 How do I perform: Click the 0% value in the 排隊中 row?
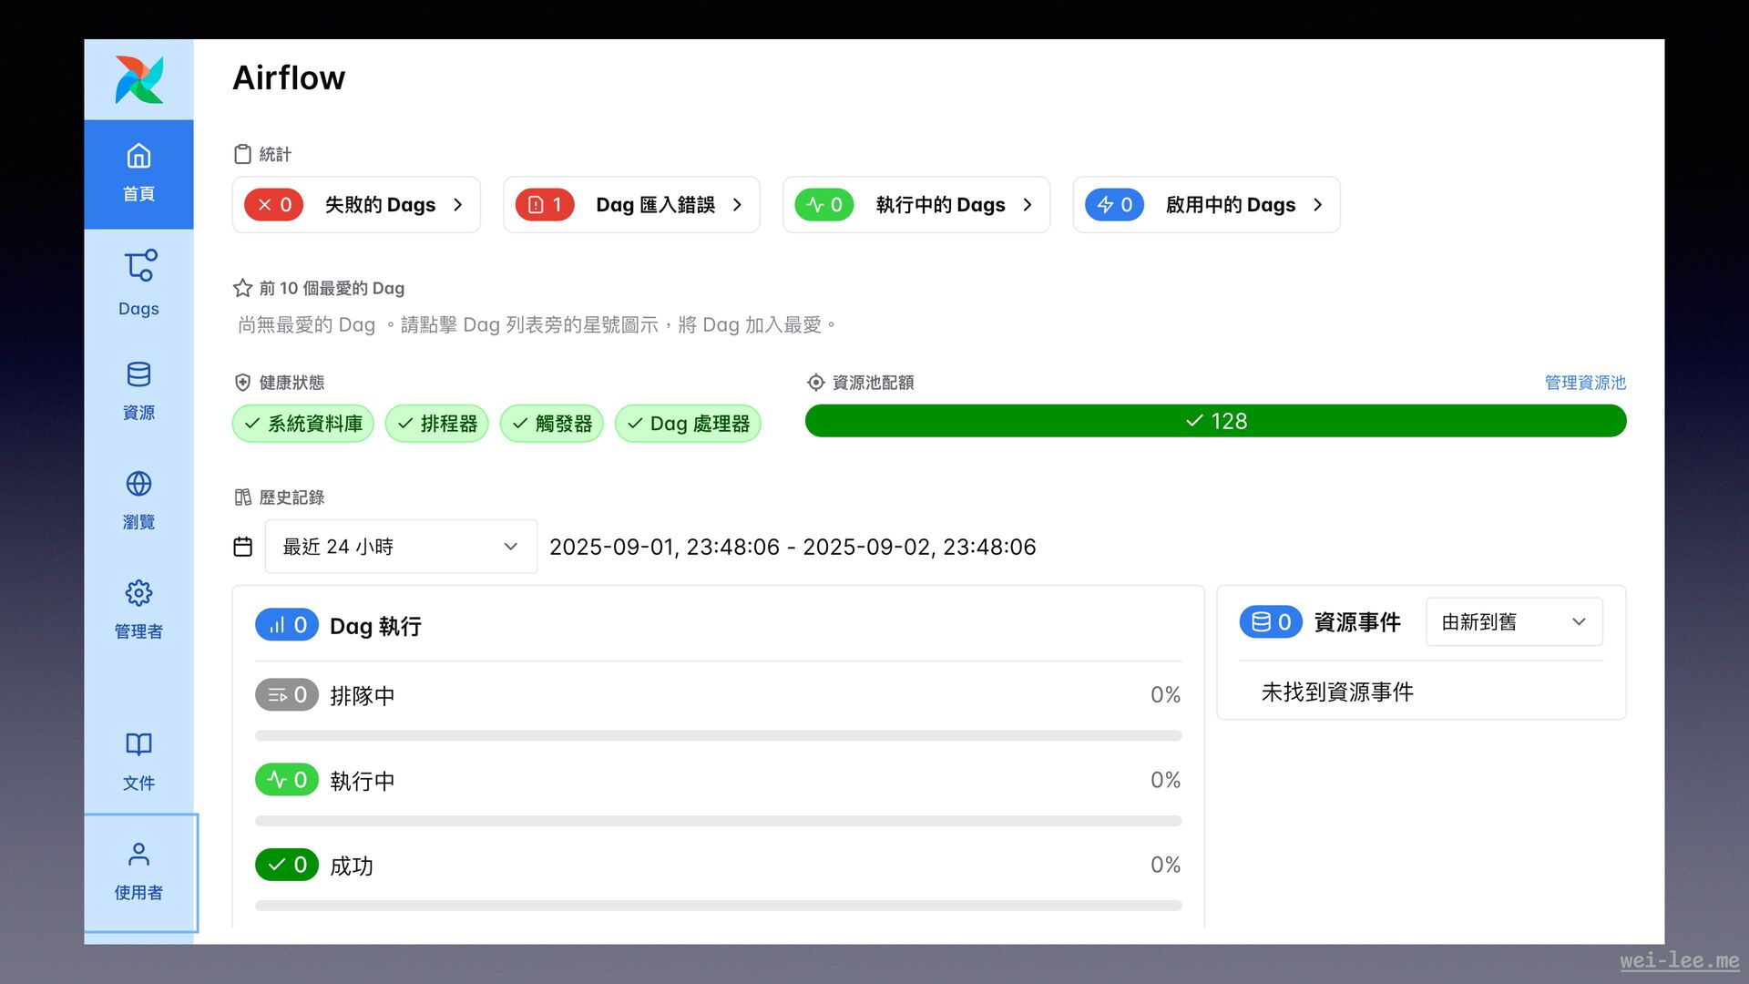coord(1165,695)
